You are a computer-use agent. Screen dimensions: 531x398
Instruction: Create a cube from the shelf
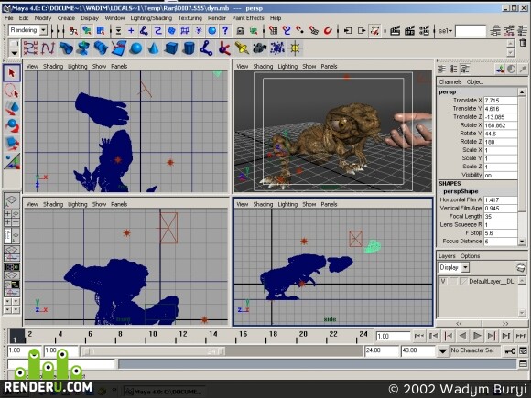[x=171, y=48]
